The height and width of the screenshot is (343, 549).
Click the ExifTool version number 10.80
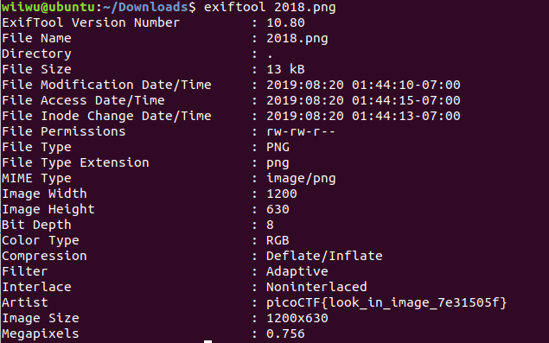click(285, 22)
